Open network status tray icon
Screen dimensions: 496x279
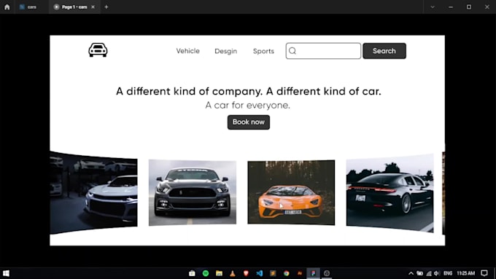[429, 273]
